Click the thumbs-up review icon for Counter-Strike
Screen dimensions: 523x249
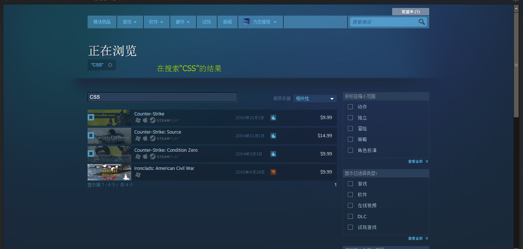click(x=273, y=118)
